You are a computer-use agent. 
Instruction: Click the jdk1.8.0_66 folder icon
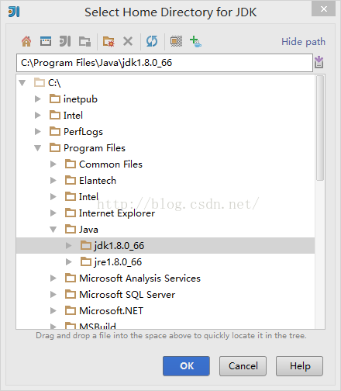tap(86, 245)
